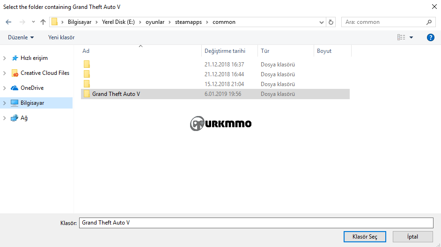Select folder dated 21.12.2018 16:37
The image size is (441, 247).
[215, 65]
